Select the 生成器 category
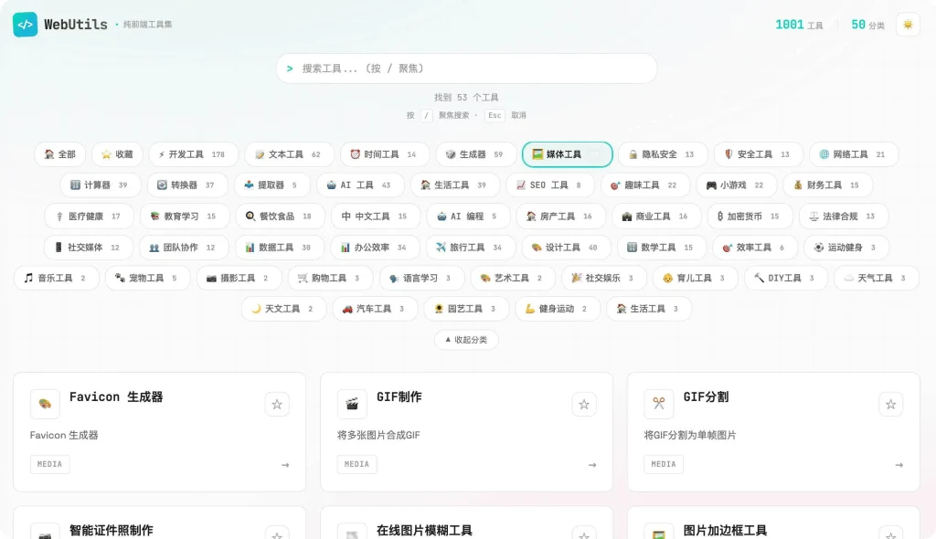The image size is (936, 539). point(475,154)
